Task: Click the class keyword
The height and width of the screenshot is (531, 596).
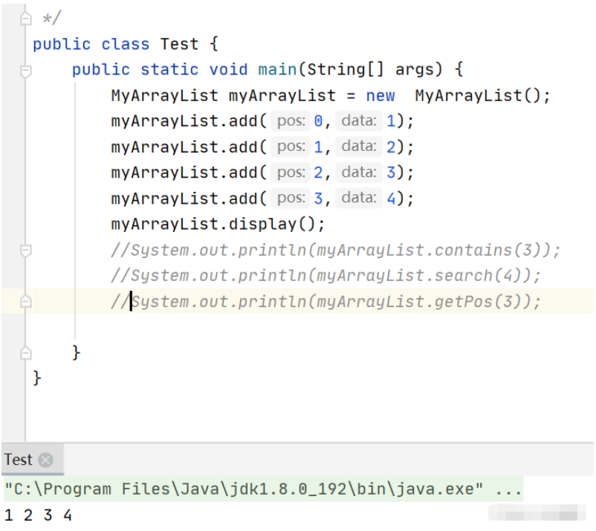Action: coord(126,44)
